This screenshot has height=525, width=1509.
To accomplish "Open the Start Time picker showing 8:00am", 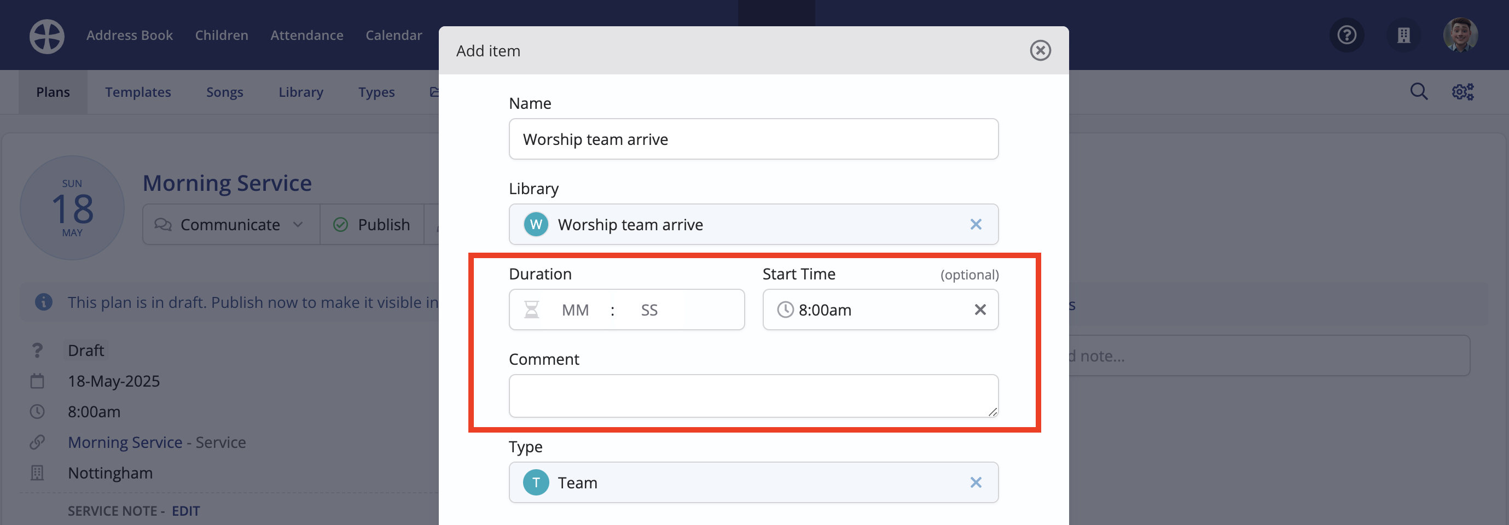I will click(x=880, y=309).
